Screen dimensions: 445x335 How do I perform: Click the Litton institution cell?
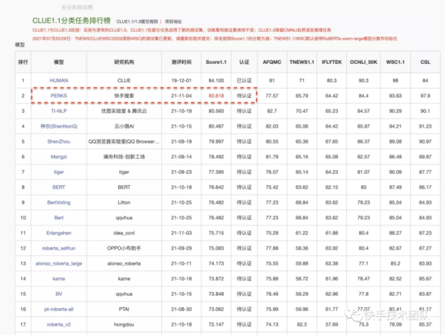[x=124, y=203]
